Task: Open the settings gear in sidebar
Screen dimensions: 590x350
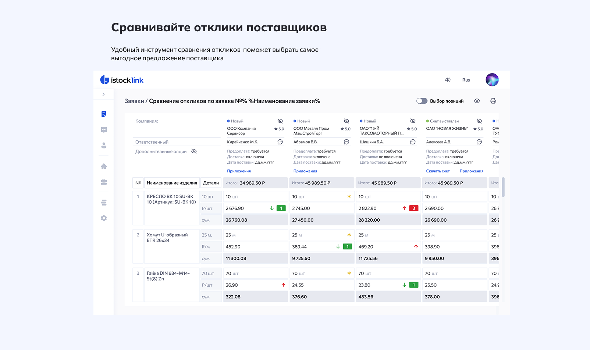Action: 104,218
